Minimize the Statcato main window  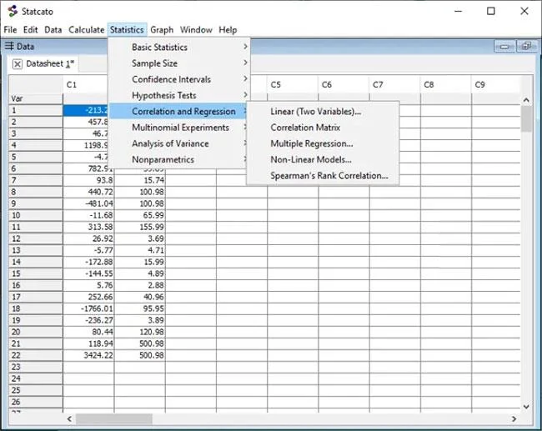click(459, 12)
